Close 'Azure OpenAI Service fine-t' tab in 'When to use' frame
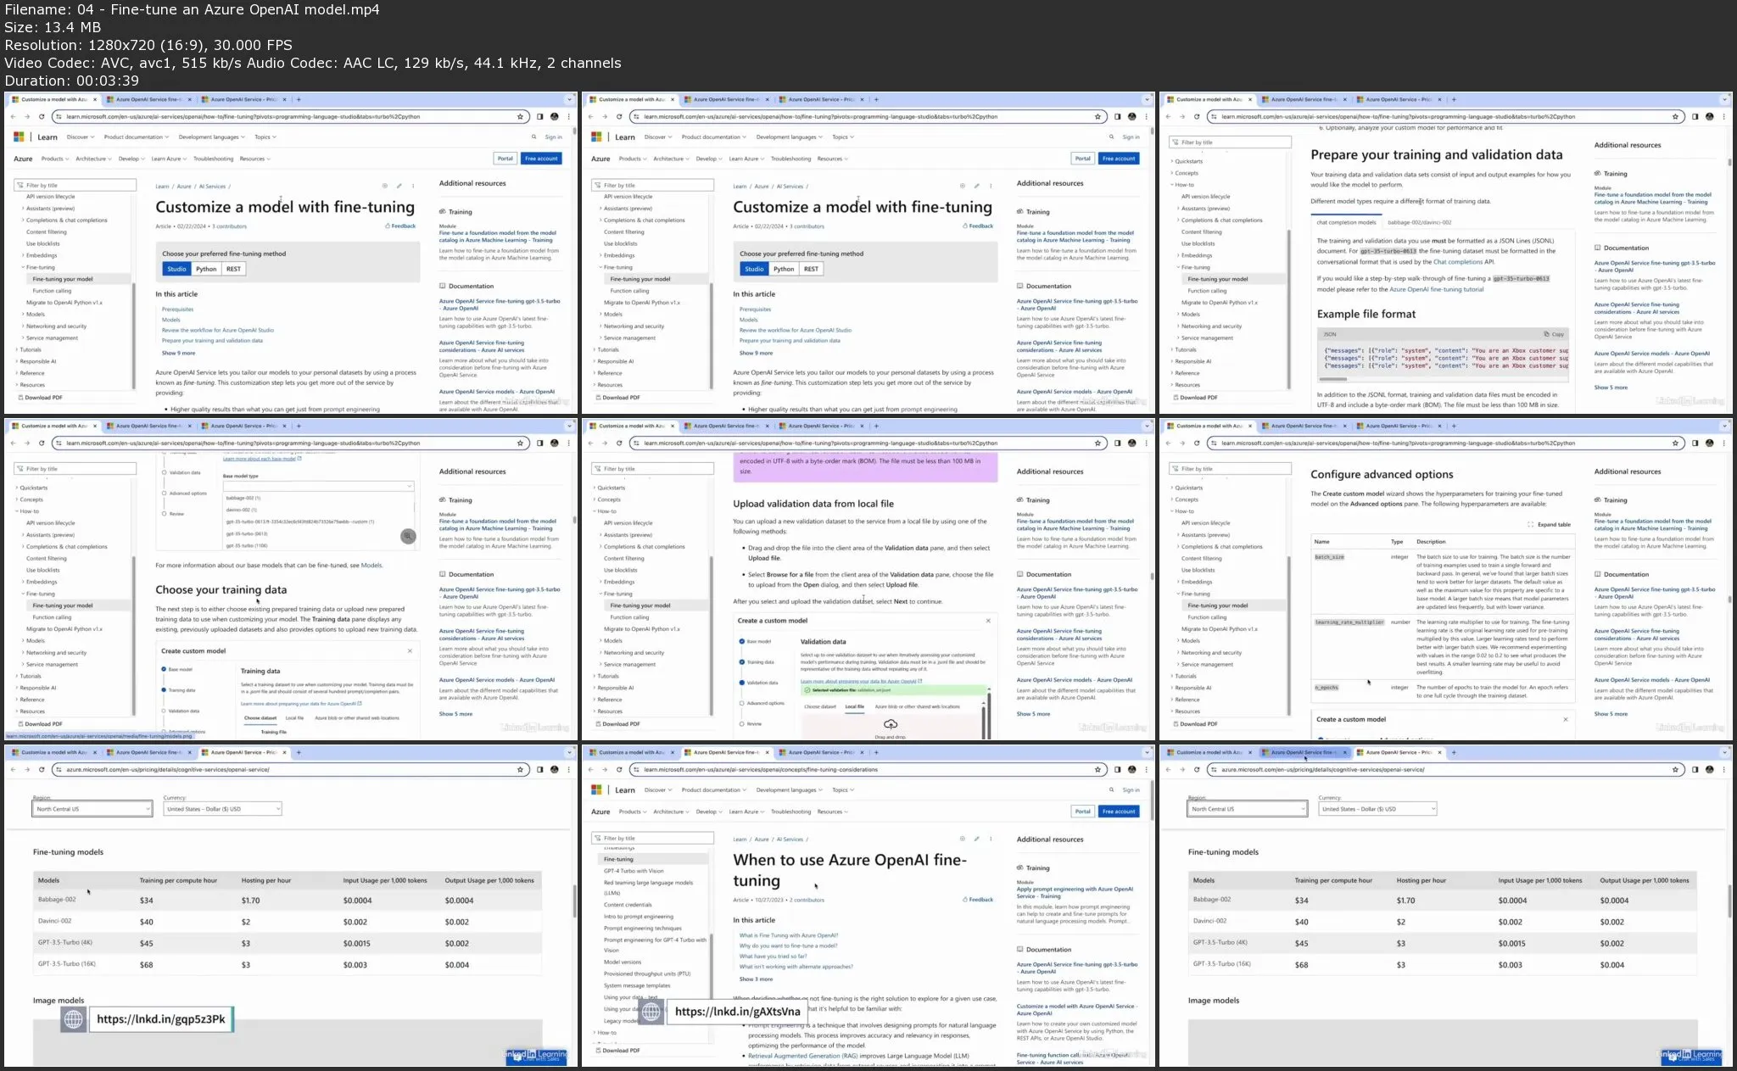Screen dimensions: 1737x1071 point(767,752)
